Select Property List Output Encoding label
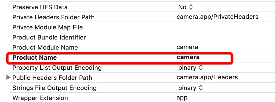 click(x=57, y=68)
